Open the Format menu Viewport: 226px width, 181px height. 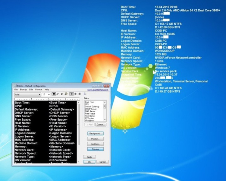coord(39,90)
